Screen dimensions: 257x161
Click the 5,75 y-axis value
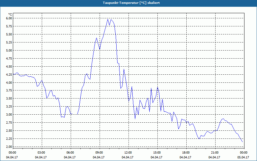coord(9,26)
